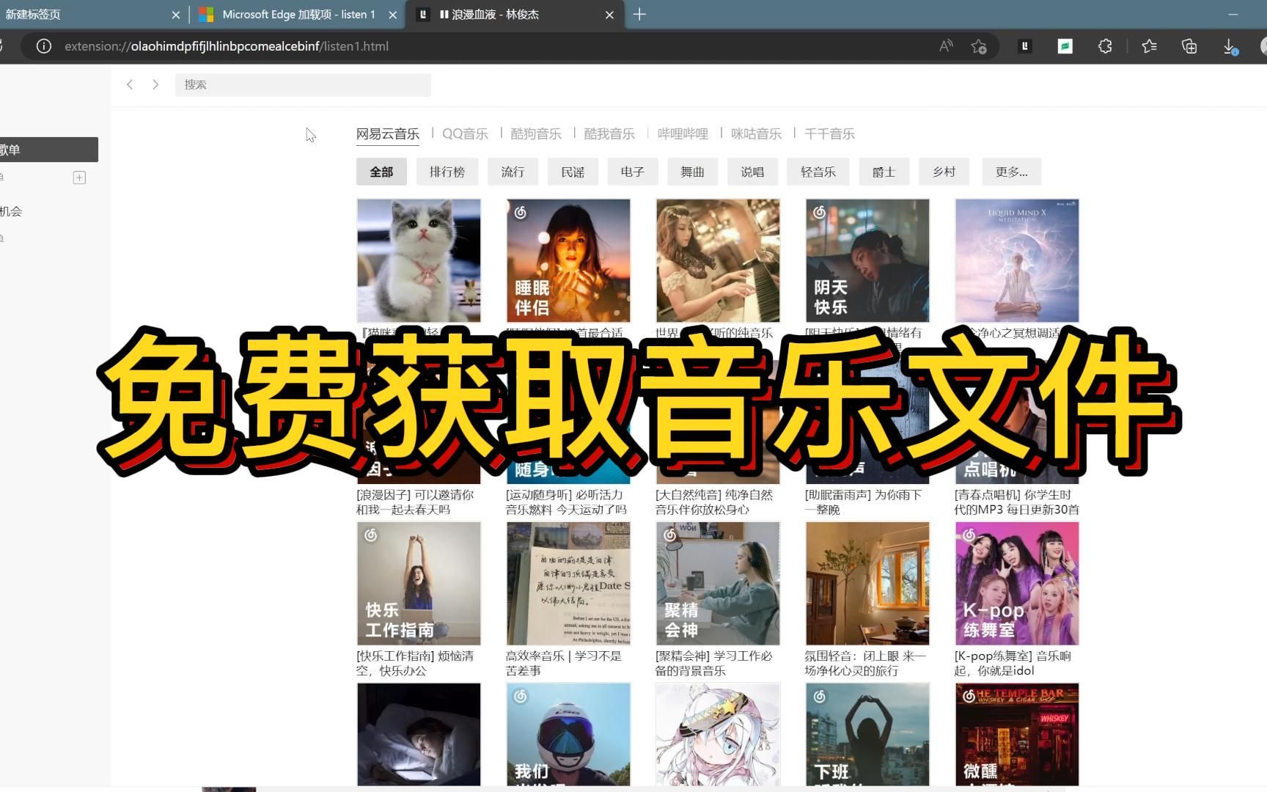Select the 酷狗音乐 source tab
The height and width of the screenshot is (792, 1267).
pyautogui.click(x=536, y=133)
